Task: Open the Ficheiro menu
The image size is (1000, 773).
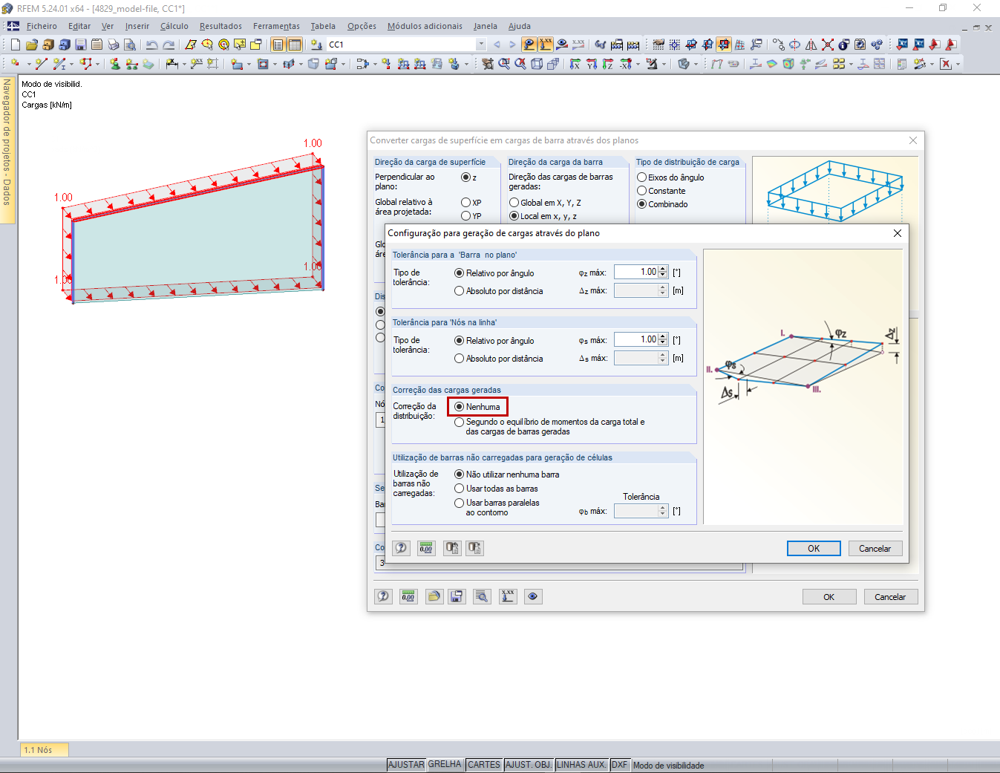Action: pos(42,26)
